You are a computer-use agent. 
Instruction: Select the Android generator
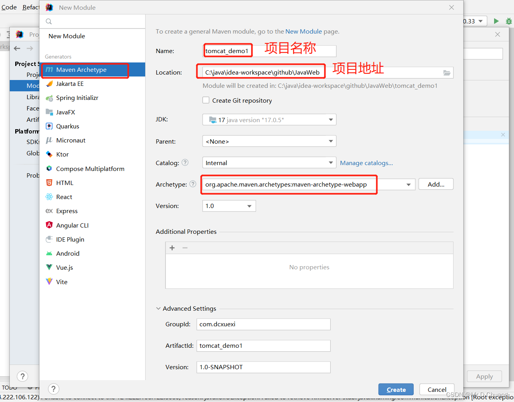click(92, 253)
